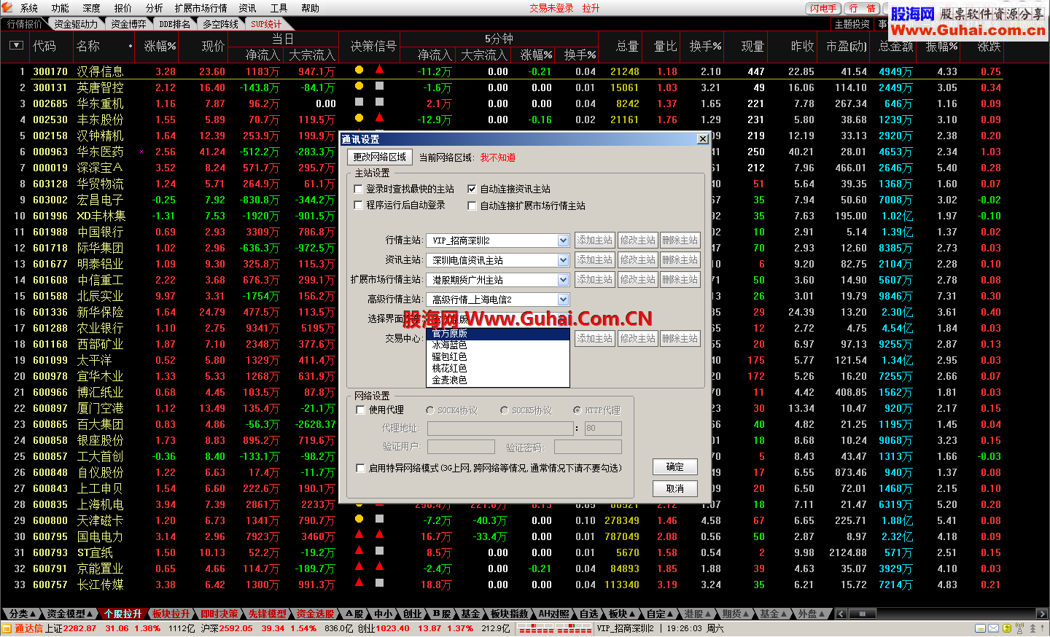Click the 涨幅% column header
This screenshot has width=1050, height=637.
[x=160, y=46]
